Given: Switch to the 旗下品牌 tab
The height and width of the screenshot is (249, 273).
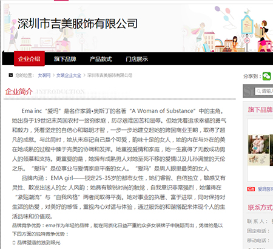Looking at the screenshot, I should [x=65, y=59].
